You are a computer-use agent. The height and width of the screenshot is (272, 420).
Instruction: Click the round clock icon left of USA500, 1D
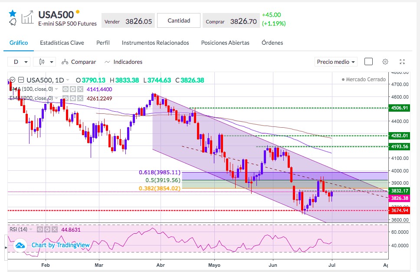tap(12, 80)
